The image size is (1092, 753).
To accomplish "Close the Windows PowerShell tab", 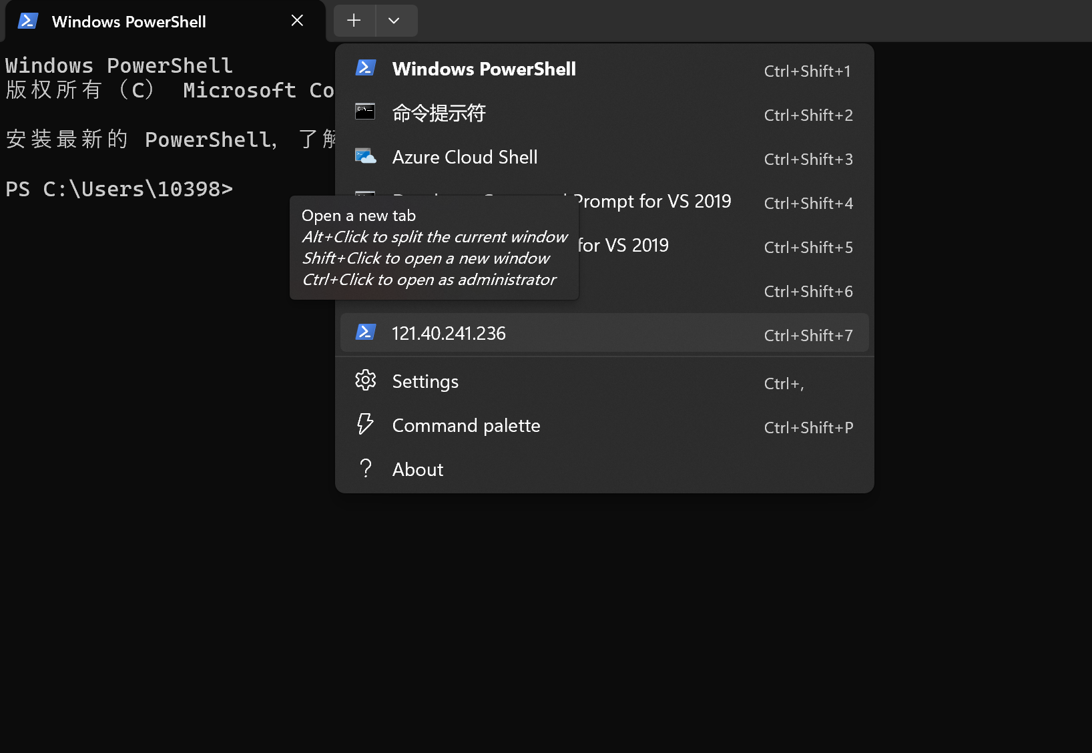I will click(297, 21).
